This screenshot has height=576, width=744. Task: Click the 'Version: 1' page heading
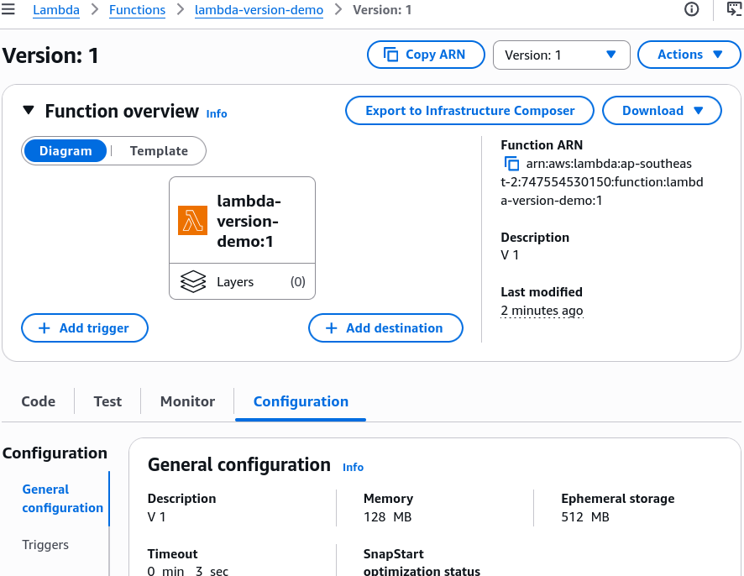point(50,55)
